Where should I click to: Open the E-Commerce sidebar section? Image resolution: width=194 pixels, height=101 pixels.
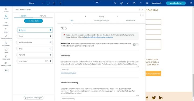[6, 44]
